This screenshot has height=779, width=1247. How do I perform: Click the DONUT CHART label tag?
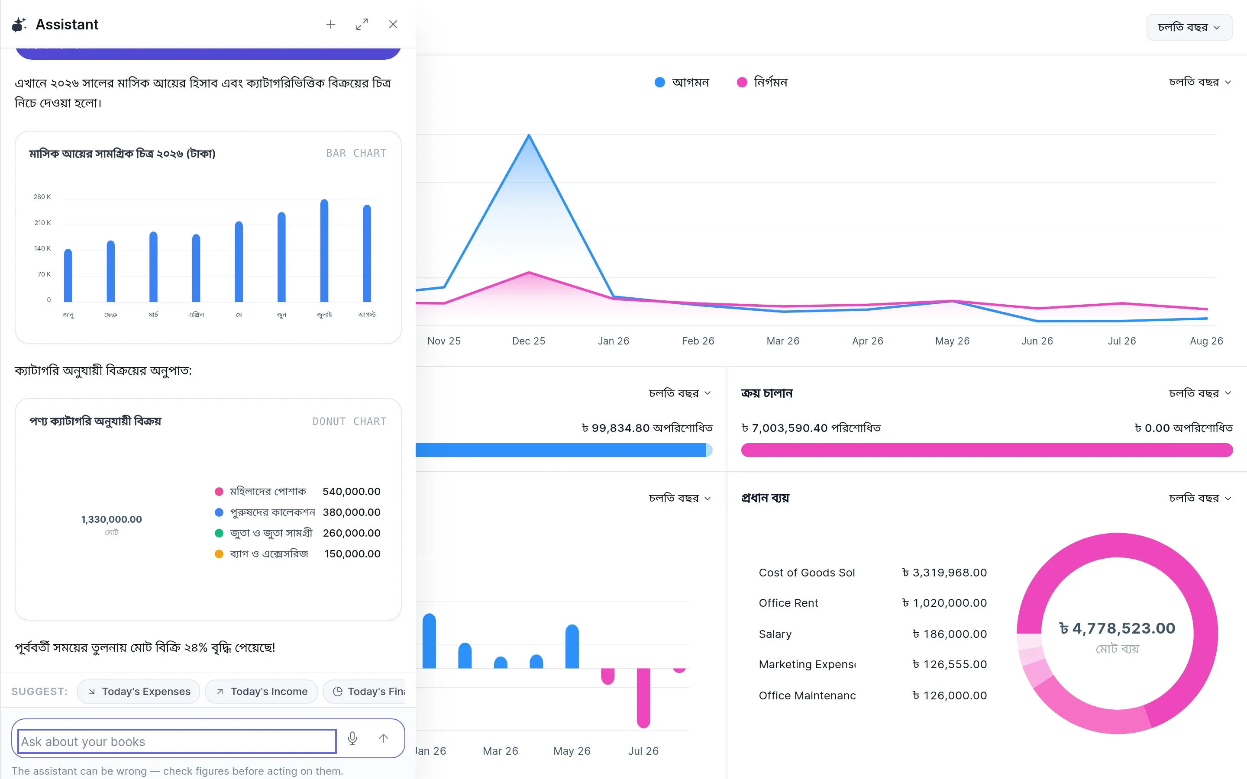[x=349, y=422]
